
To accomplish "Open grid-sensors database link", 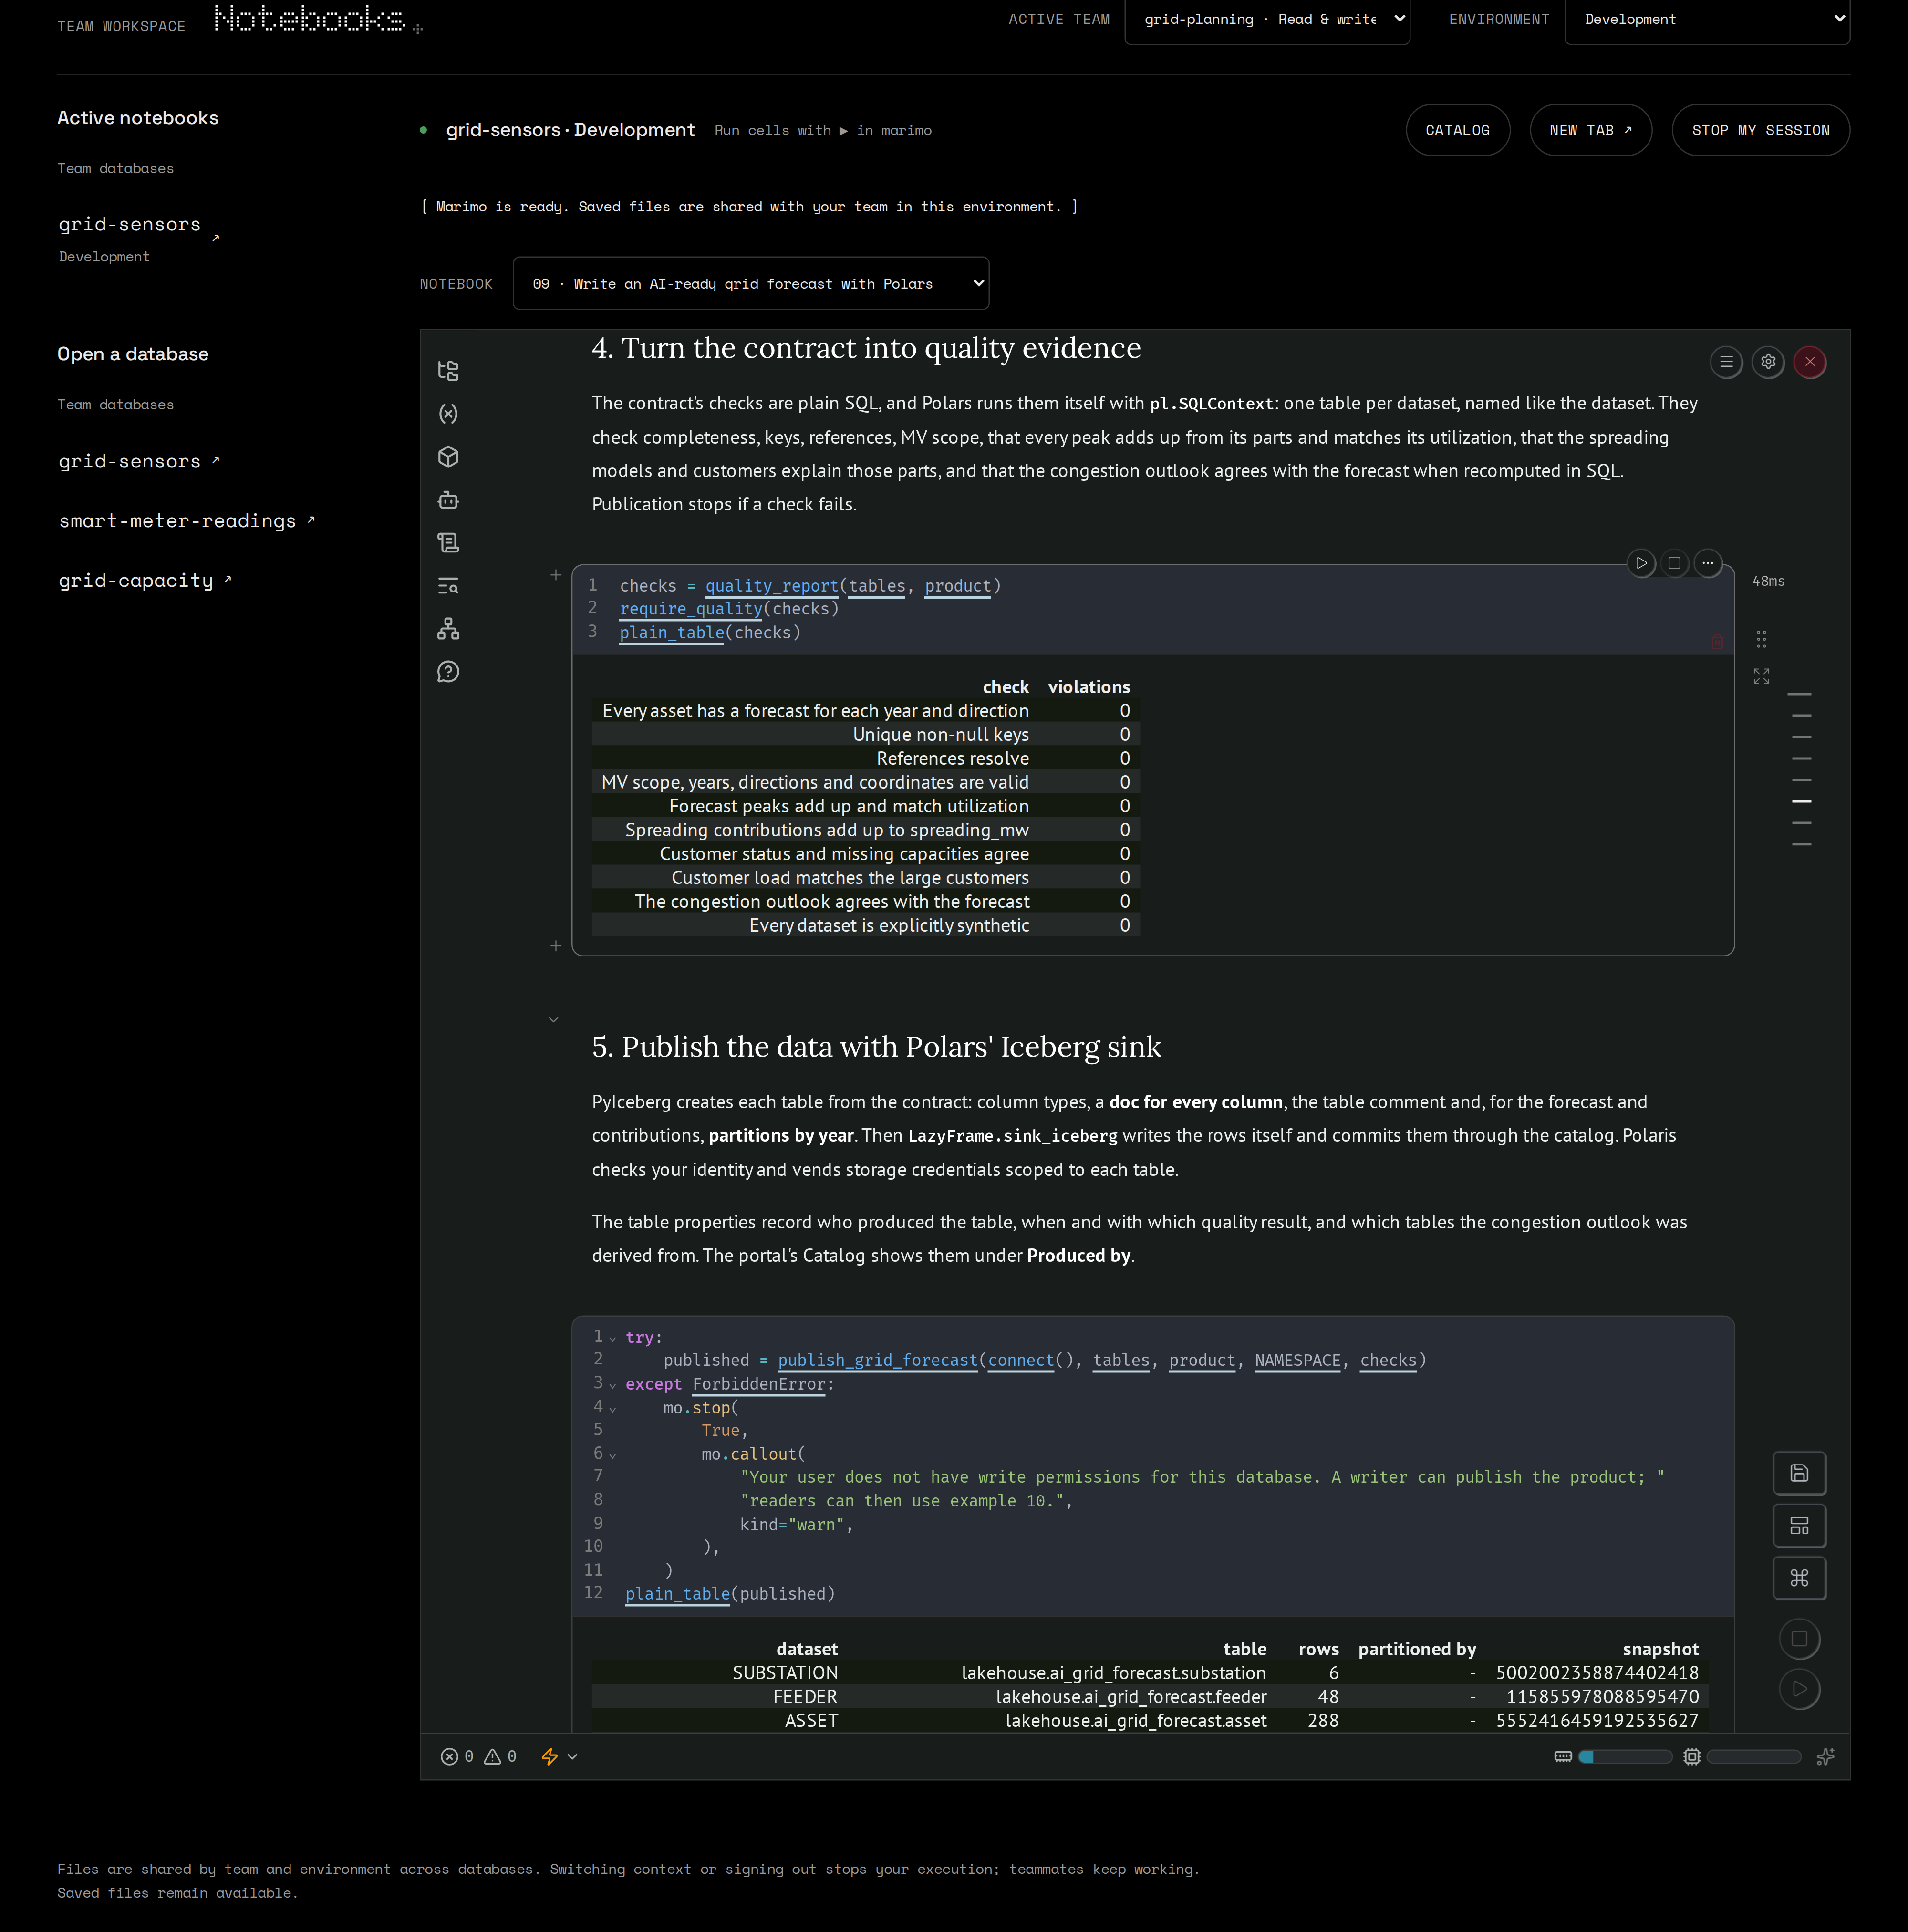I will coord(139,462).
